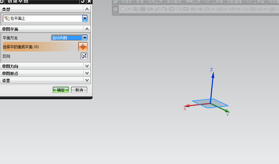Click the dialog reset arrow icon
Viewport: 279px width, 164px height.
82,2
